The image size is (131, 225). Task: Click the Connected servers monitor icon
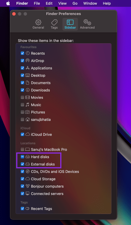coord(28,194)
